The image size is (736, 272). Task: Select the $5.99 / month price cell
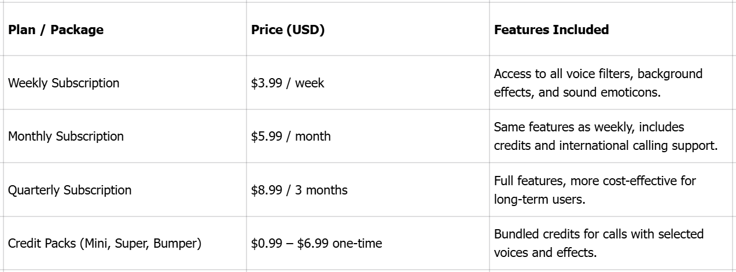click(291, 137)
